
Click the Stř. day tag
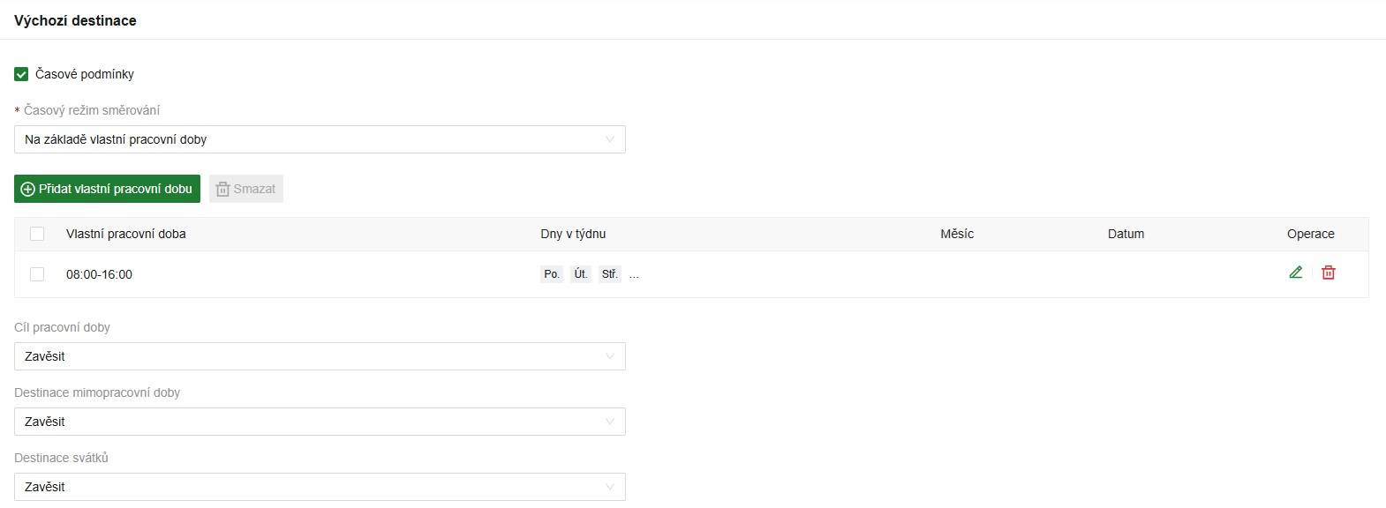[610, 274]
